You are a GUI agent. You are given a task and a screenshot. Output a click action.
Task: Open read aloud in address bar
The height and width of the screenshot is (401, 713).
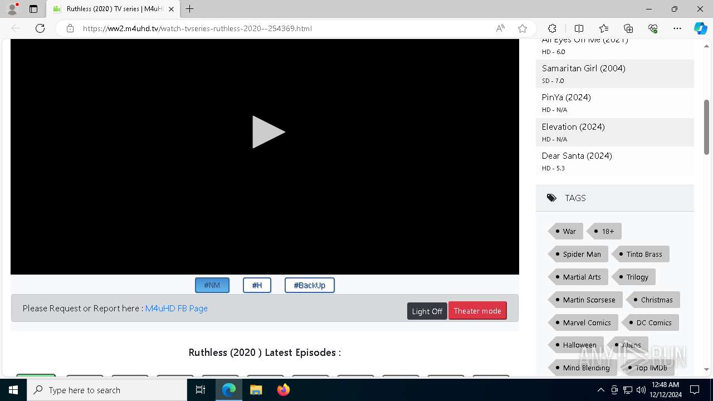coord(500,28)
